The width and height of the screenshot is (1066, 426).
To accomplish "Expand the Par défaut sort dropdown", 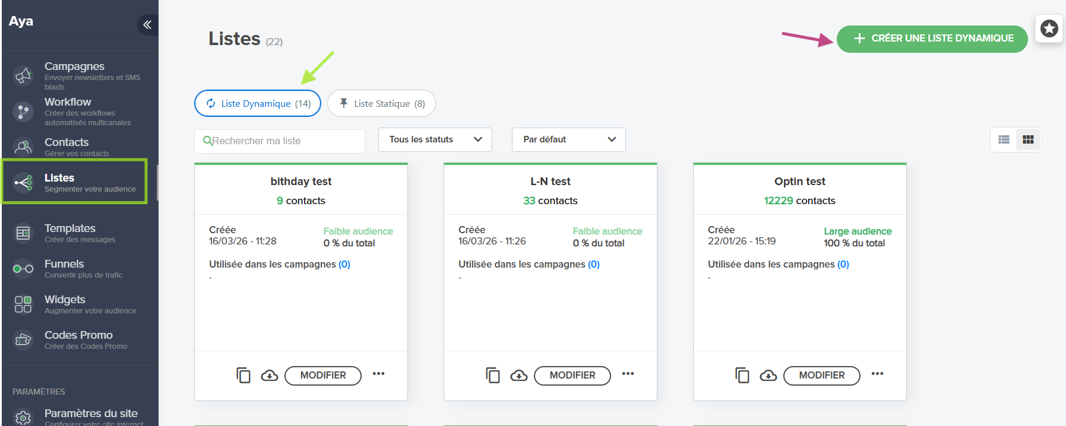I will point(569,139).
